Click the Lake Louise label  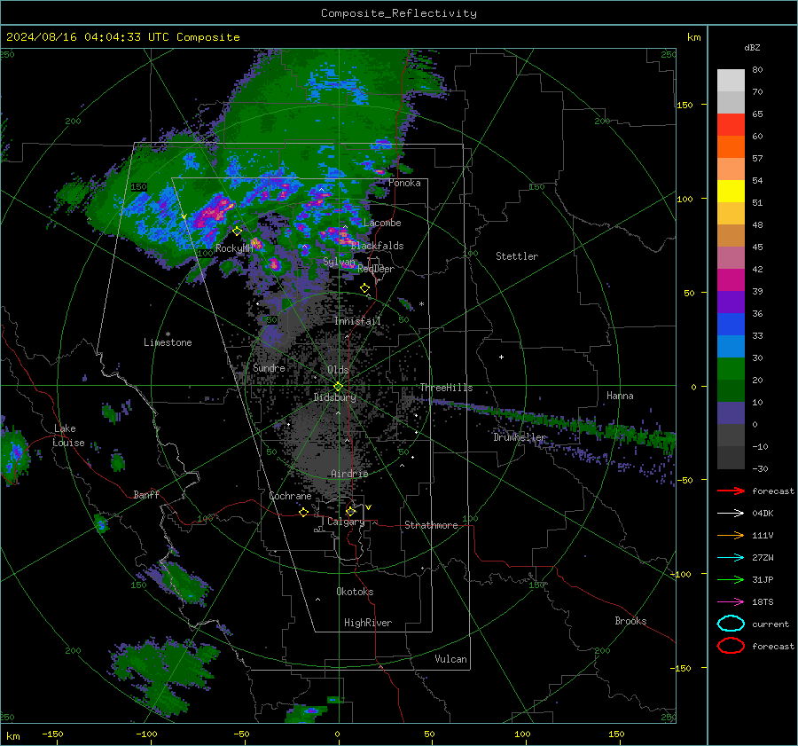[x=68, y=436]
